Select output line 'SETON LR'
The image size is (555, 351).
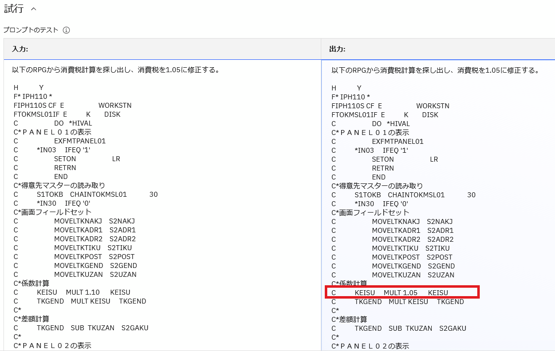coord(385,159)
